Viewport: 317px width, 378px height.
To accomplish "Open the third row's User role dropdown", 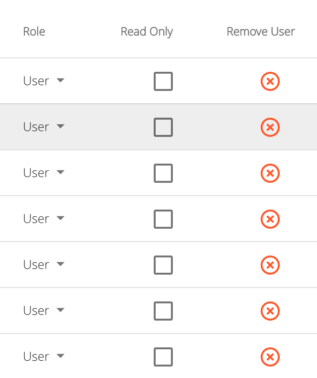I will coord(44,173).
